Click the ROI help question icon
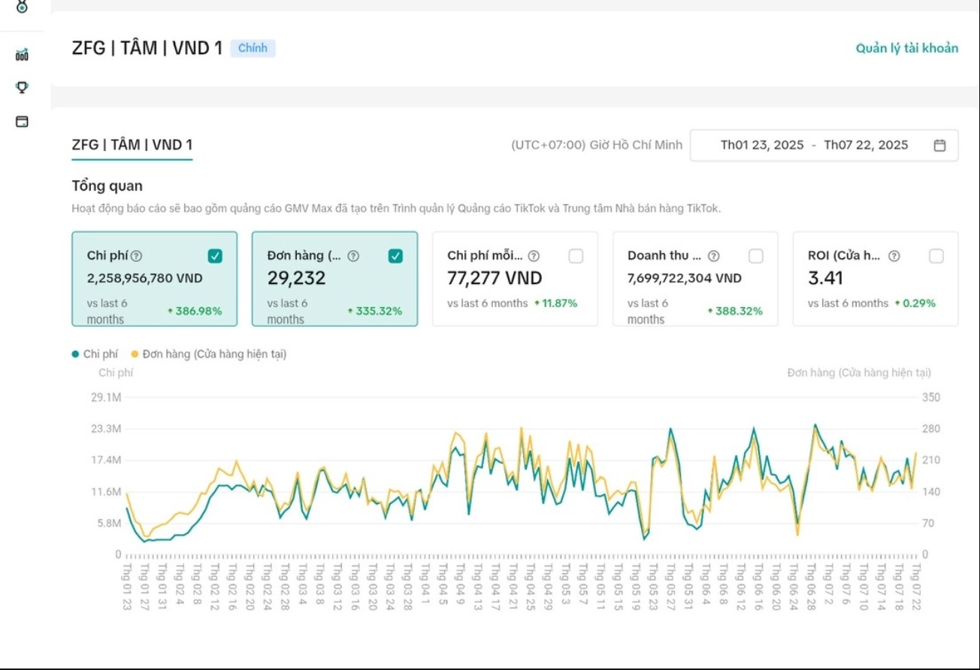980x670 pixels. (x=894, y=256)
